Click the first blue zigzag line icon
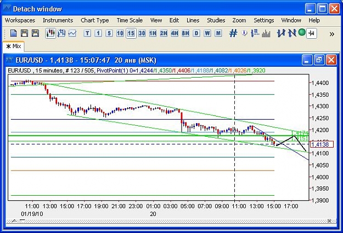Image resolution: width=343 pixels, height=233 pixels. (281, 33)
